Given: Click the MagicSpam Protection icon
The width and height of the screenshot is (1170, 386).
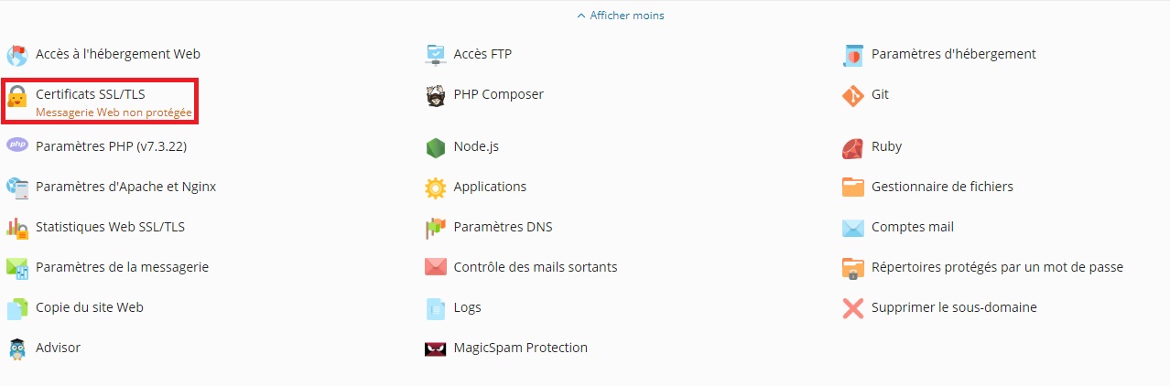Looking at the screenshot, I should click(436, 348).
